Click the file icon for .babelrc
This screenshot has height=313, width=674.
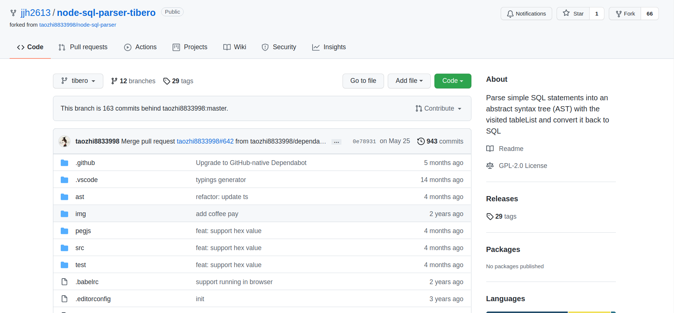coord(64,282)
